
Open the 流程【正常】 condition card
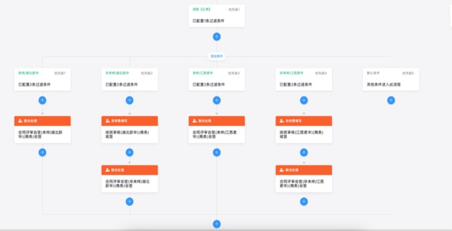point(216,16)
